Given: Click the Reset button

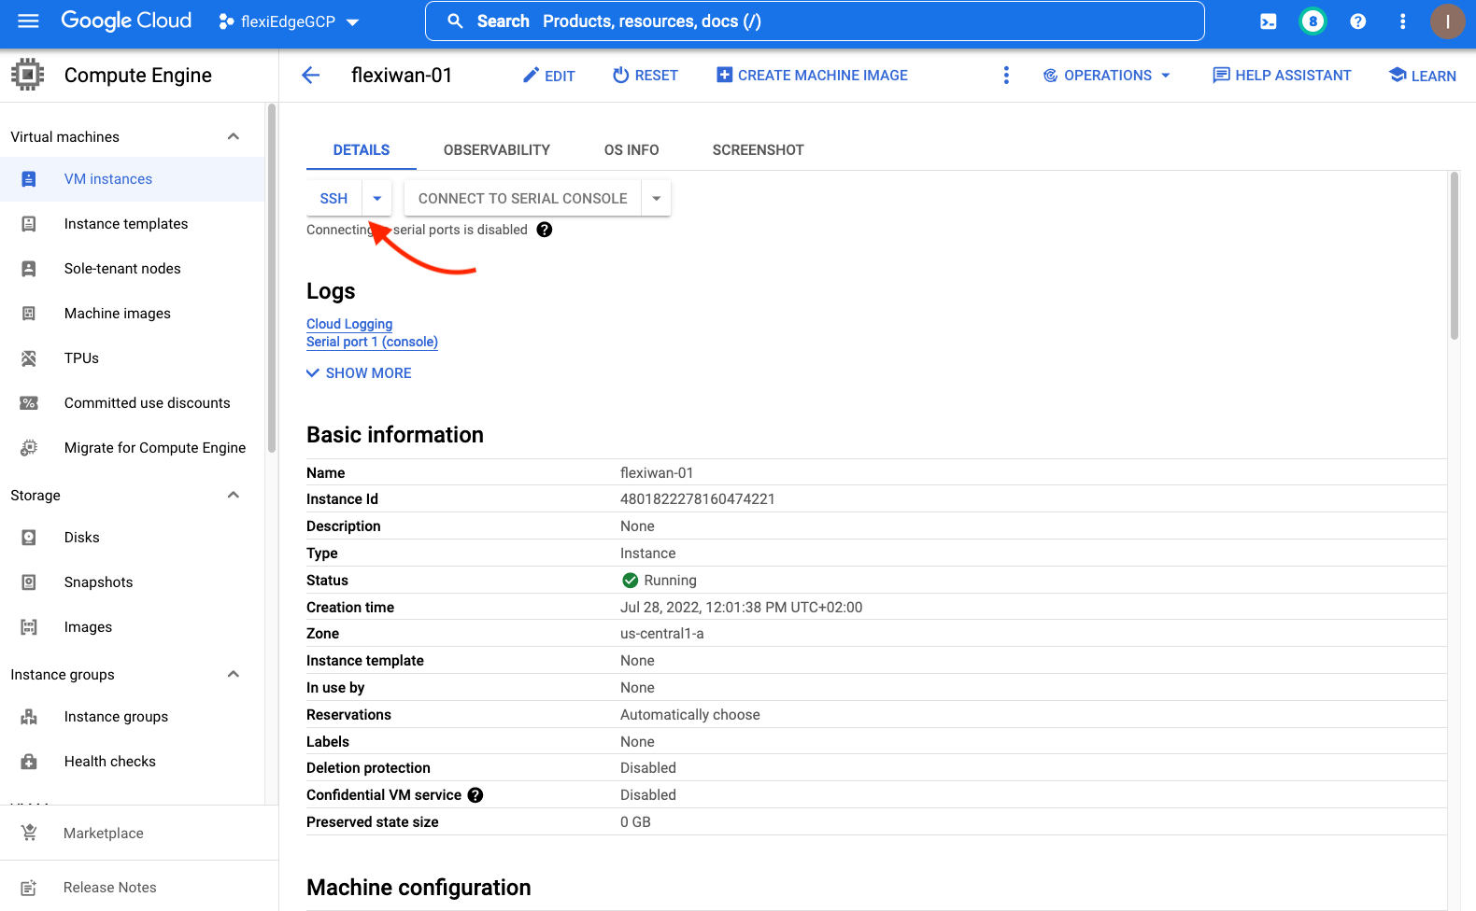Looking at the screenshot, I should 646,76.
